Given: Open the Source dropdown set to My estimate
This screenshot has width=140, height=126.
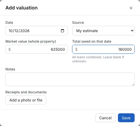Looking at the screenshot, I should [103, 31].
